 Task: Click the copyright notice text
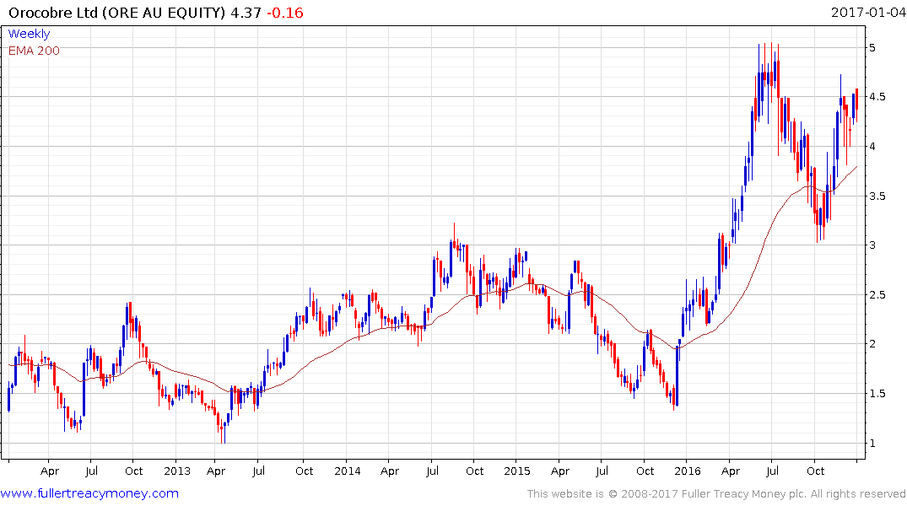coord(716,494)
